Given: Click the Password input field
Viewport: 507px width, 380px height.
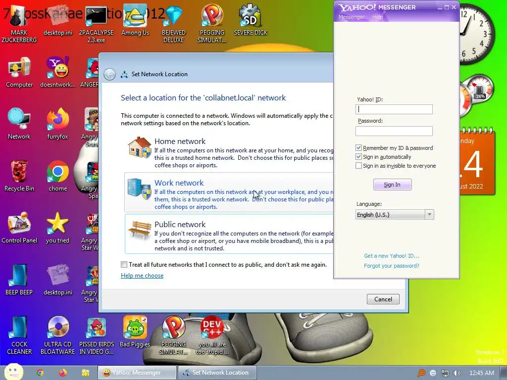Looking at the screenshot, I should pos(394,131).
